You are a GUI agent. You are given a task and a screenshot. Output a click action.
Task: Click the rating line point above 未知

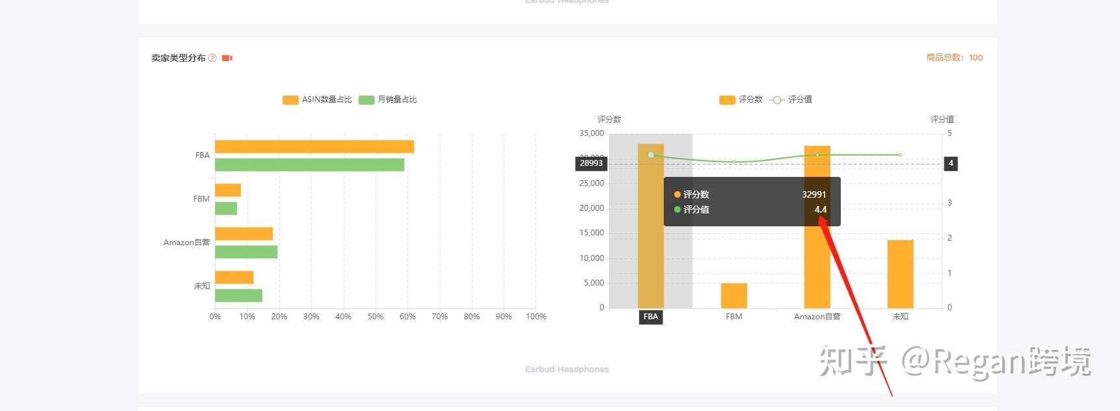click(901, 155)
